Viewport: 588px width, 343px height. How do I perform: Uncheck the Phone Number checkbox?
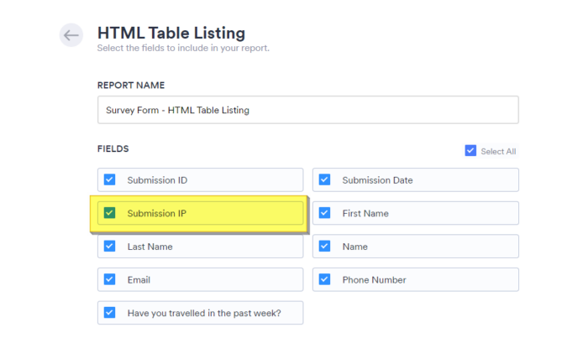(324, 279)
